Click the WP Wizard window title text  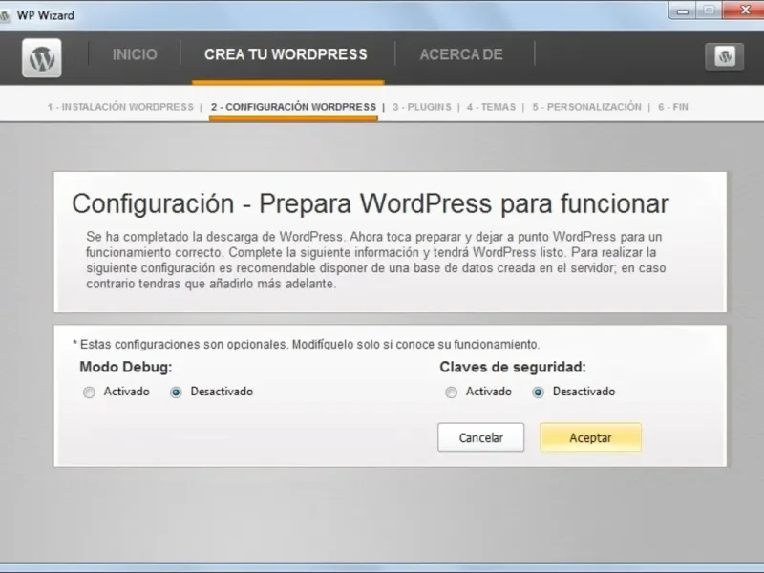pyautogui.click(x=45, y=15)
